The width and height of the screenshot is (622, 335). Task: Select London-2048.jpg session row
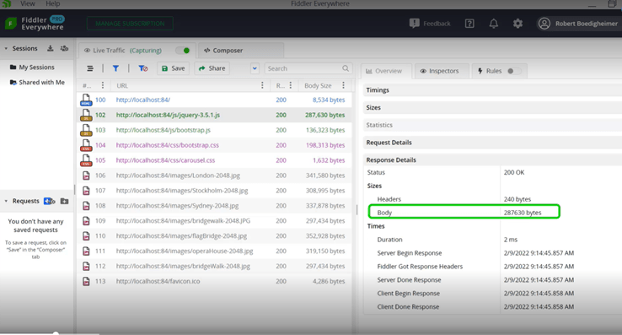pyautogui.click(x=214, y=176)
